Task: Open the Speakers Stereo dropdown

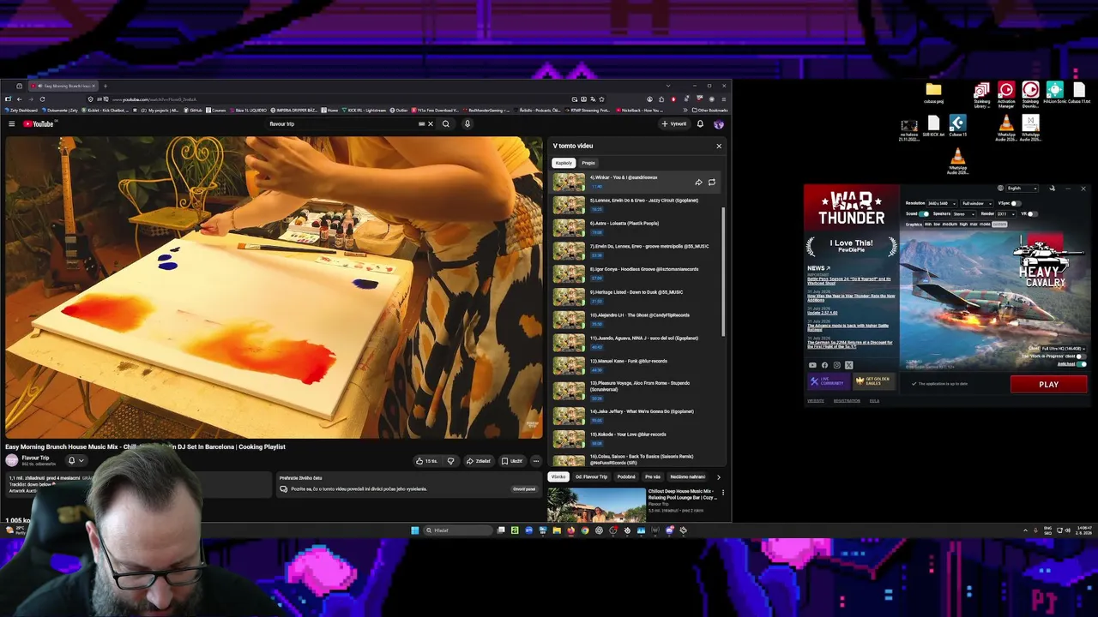Action: [965, 214]
